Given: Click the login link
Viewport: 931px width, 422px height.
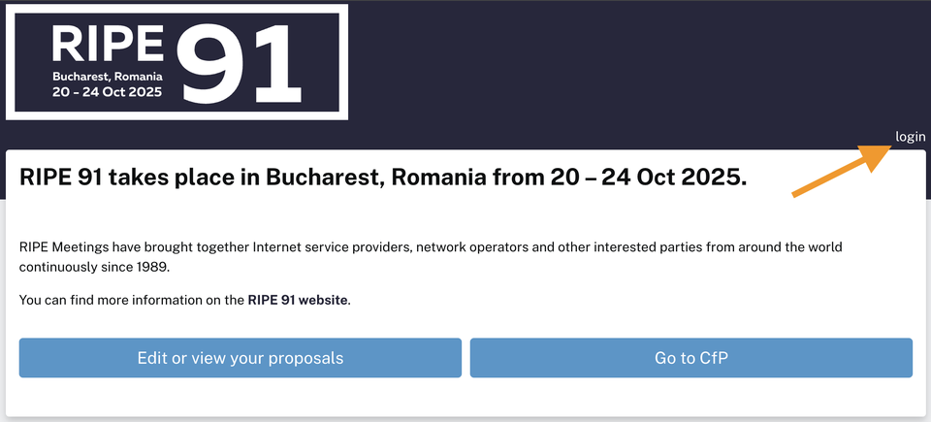Looking at the screenshot, I should (x=910, y=137).
